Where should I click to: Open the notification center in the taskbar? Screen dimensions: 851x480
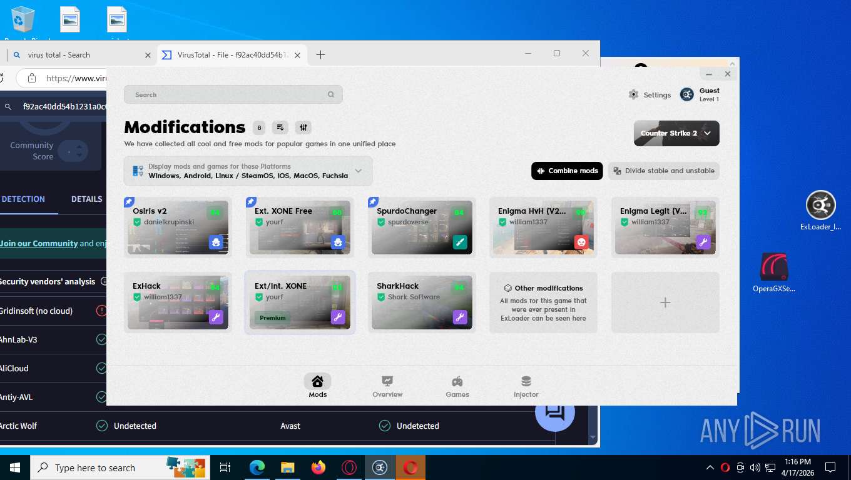pos(830,467)
